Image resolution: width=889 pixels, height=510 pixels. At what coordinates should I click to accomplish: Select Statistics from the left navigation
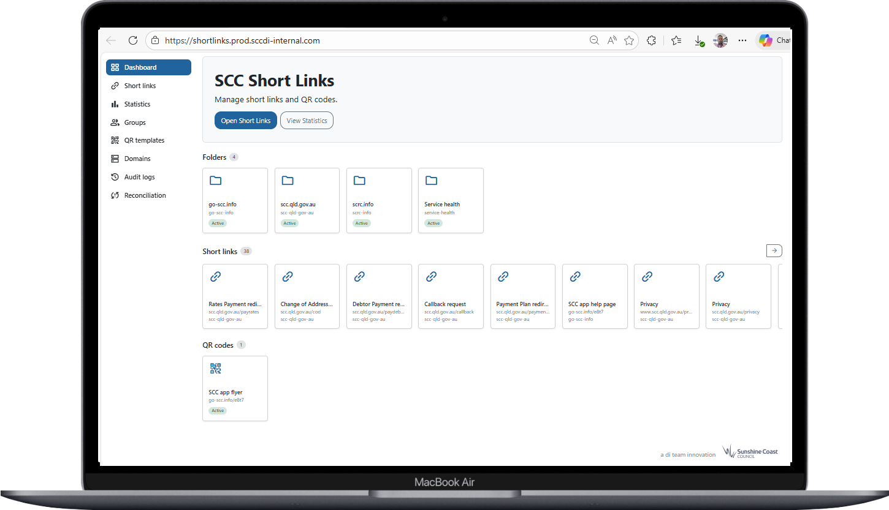point(136,104)
